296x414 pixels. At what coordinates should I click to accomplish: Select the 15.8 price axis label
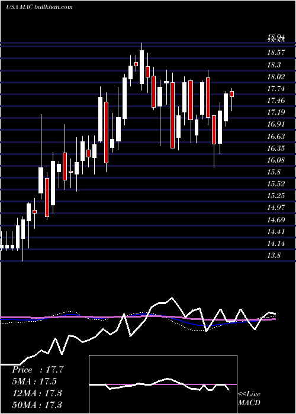coord(274,172)
